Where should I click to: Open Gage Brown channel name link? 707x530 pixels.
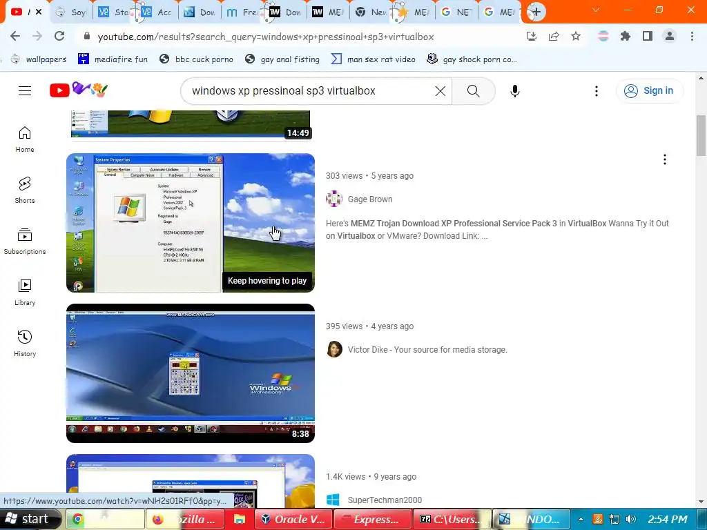pyautogui.click(x=370, y=199)
